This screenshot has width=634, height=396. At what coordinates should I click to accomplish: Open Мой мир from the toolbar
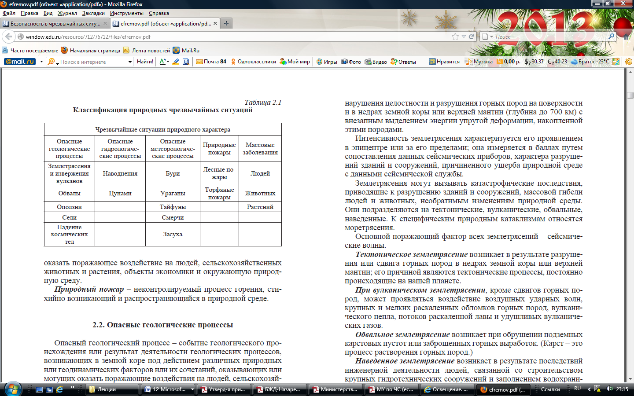point(295,62)
